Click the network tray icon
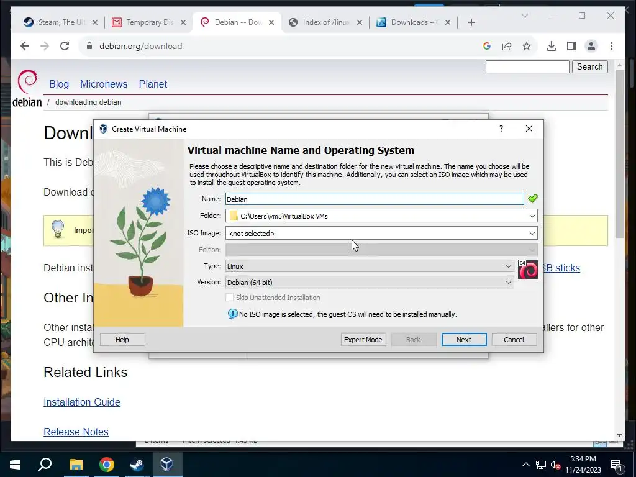The height and width of the screenshot is (477, 636). pos(541,465)
